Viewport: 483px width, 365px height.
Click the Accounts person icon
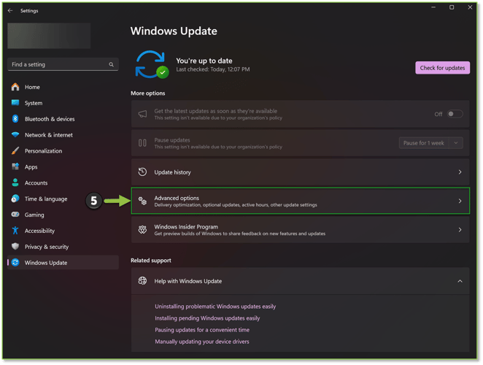pyautogui.click(x=15, y=182)
